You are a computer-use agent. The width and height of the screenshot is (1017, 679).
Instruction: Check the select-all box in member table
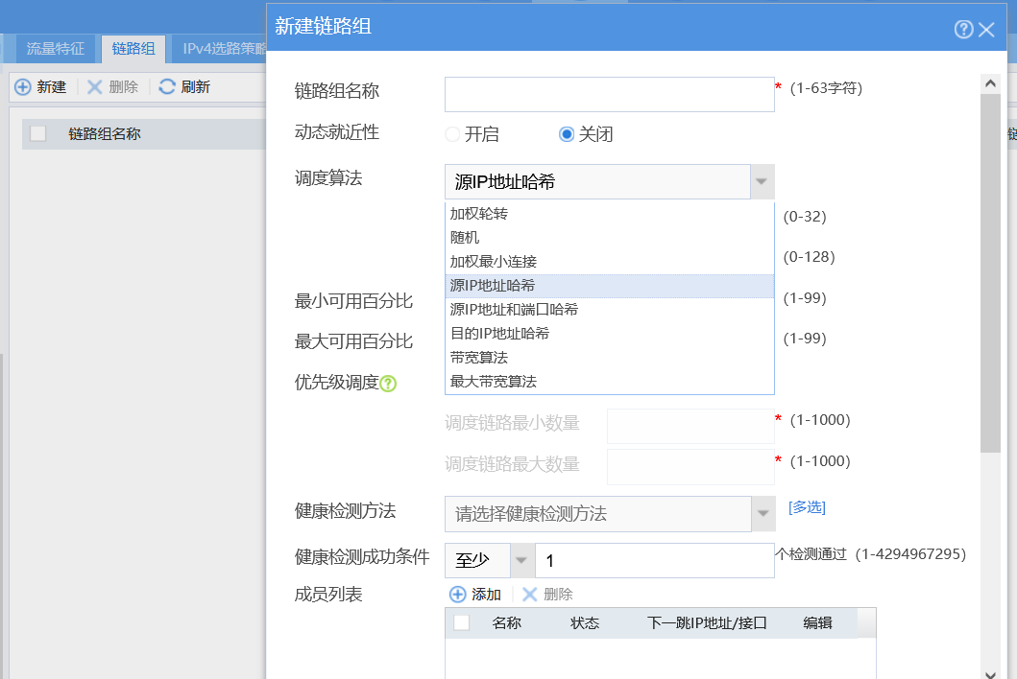pos(461,622)
